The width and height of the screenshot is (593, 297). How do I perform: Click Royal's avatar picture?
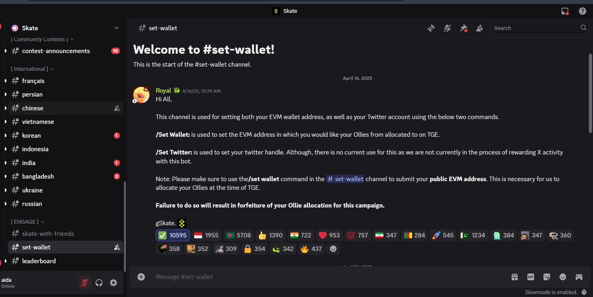[141, 94]
